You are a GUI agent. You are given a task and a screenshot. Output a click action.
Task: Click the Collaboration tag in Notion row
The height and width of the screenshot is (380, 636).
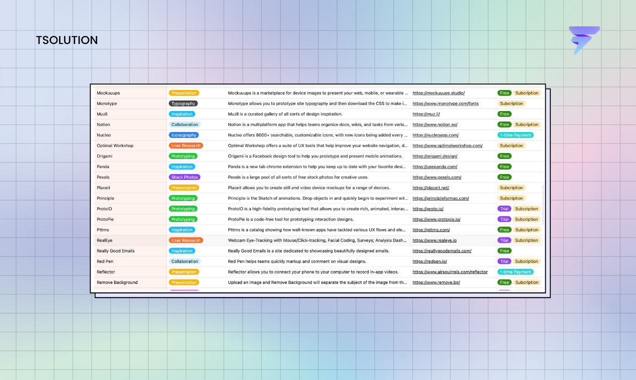pos(184,124)
